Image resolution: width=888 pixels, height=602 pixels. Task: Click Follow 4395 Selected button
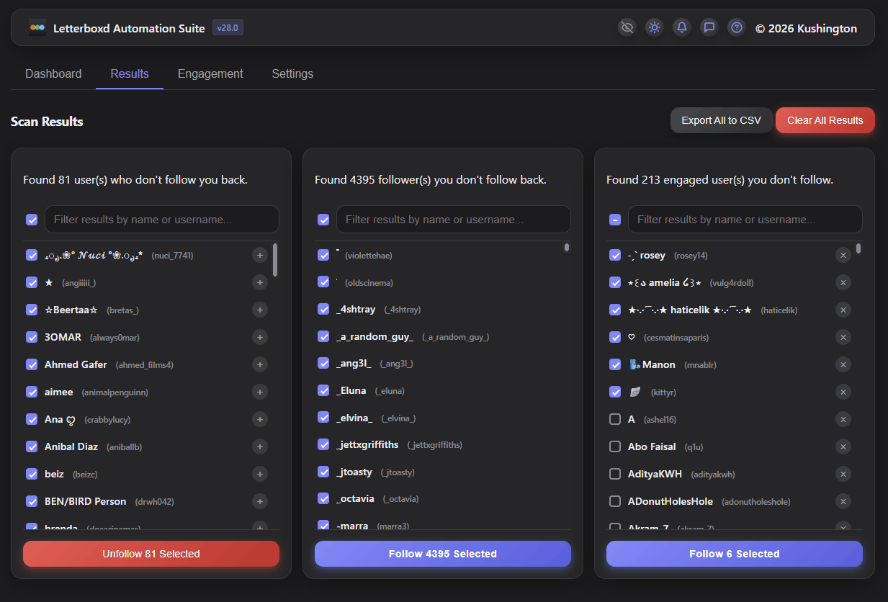tap(443, 554)
